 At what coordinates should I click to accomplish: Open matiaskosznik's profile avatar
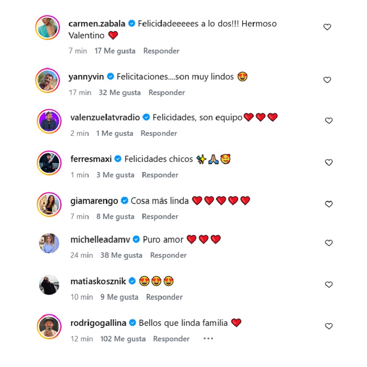(49, 285)
